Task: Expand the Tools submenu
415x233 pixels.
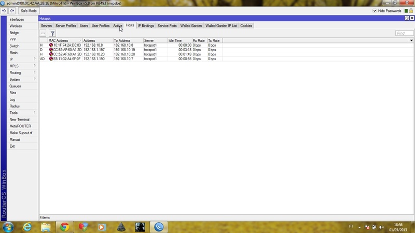Action: point(22,113)
